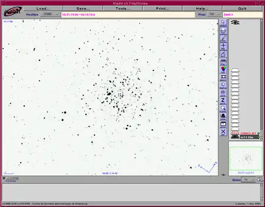Choose the tag plus tool
Viewport: 265px width, 207px height.
[x=223, y=46]
